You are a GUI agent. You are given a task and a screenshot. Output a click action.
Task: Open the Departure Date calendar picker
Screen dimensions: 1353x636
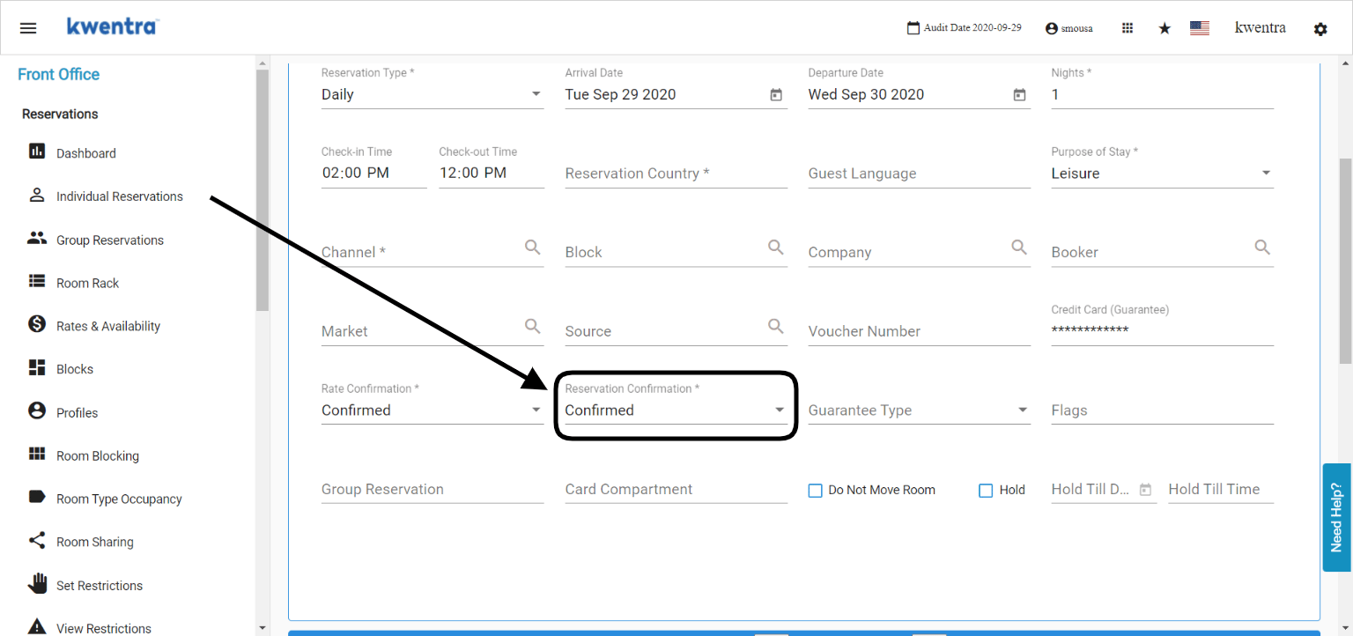click(1019, 95)
